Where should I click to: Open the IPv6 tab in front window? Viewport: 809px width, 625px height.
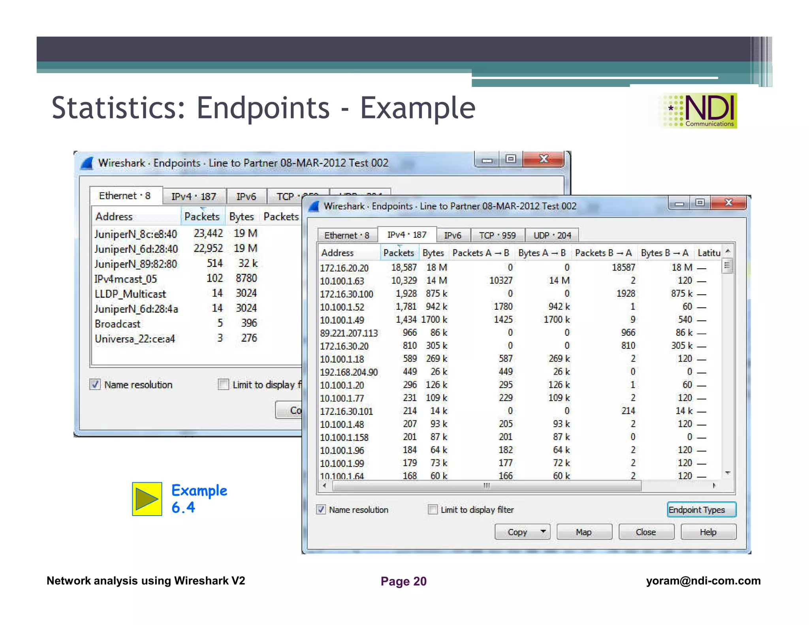point(453,235)
